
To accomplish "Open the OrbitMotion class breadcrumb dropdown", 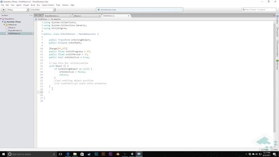I will coord(43,19).
